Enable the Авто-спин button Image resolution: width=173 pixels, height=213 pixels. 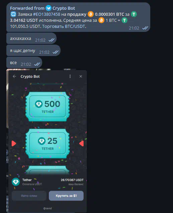tap(29, 196)
